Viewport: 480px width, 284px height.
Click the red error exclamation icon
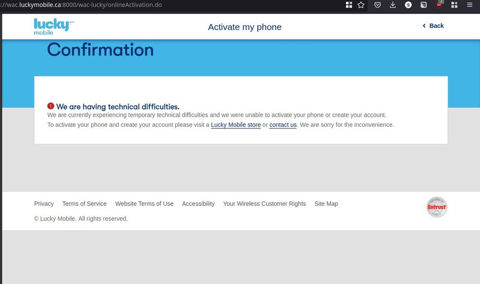[51, 106]
